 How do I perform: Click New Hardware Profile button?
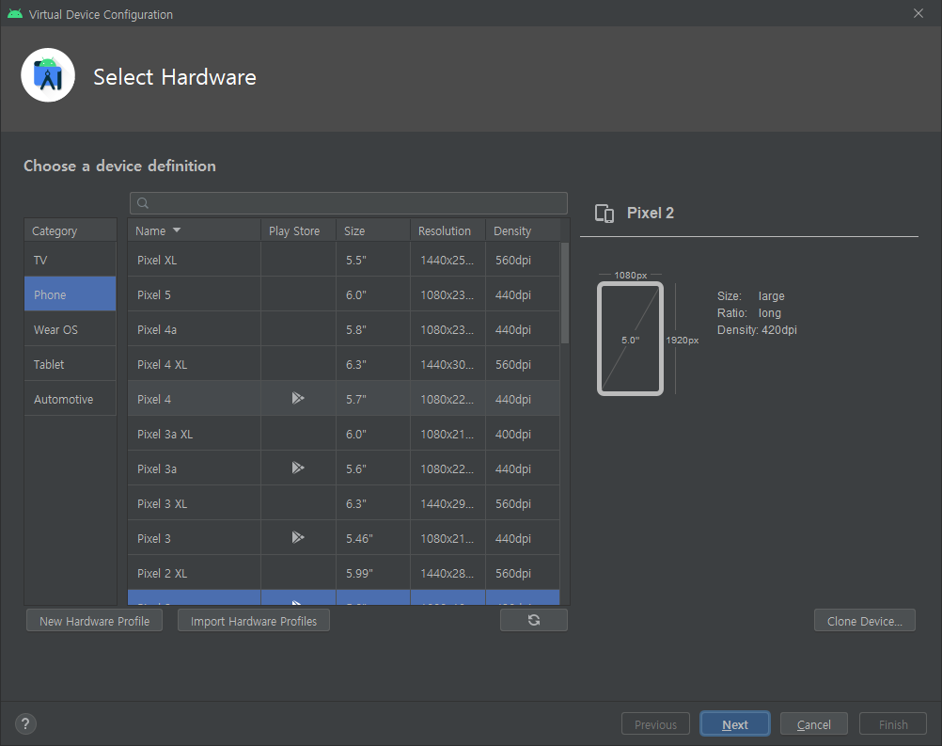pyautogui.click(x=94, y=621)
